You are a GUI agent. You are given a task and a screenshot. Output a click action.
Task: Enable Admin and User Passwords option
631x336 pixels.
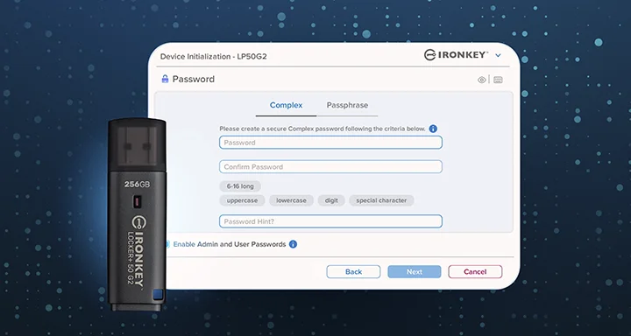230,244
